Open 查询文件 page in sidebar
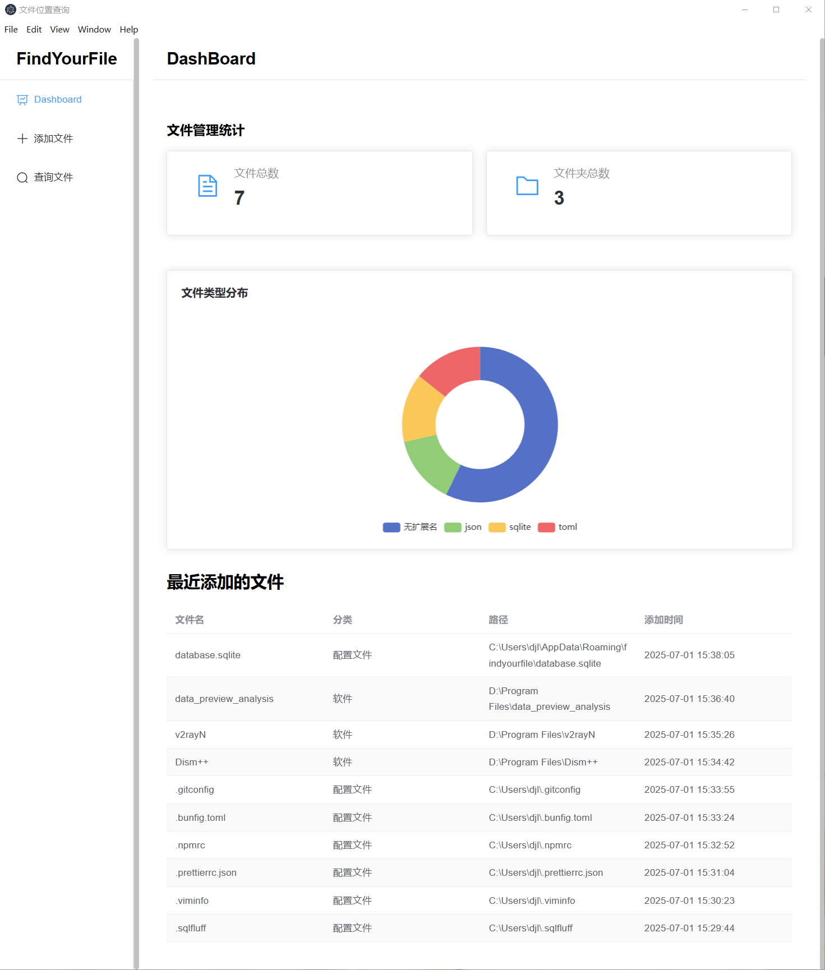 pos(53,177)
